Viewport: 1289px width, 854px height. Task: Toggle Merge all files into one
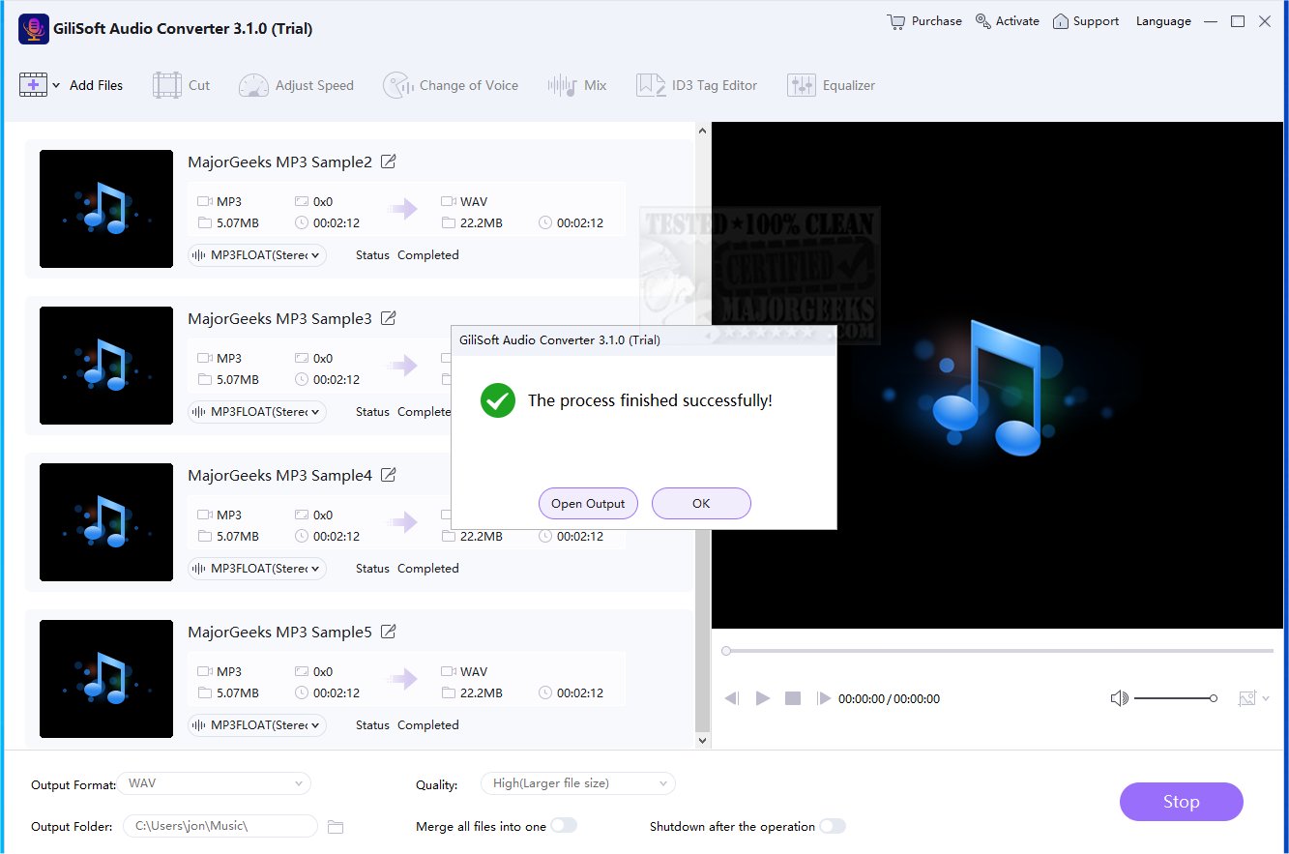pos(564,826)
